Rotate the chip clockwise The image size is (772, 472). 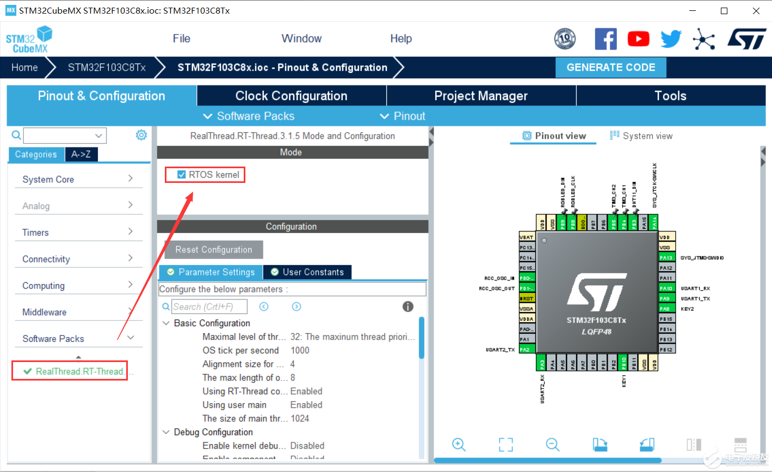click(x=600, y=445)
